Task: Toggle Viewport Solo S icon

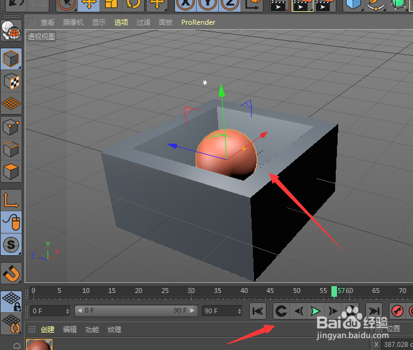Action: coord(11,245)
